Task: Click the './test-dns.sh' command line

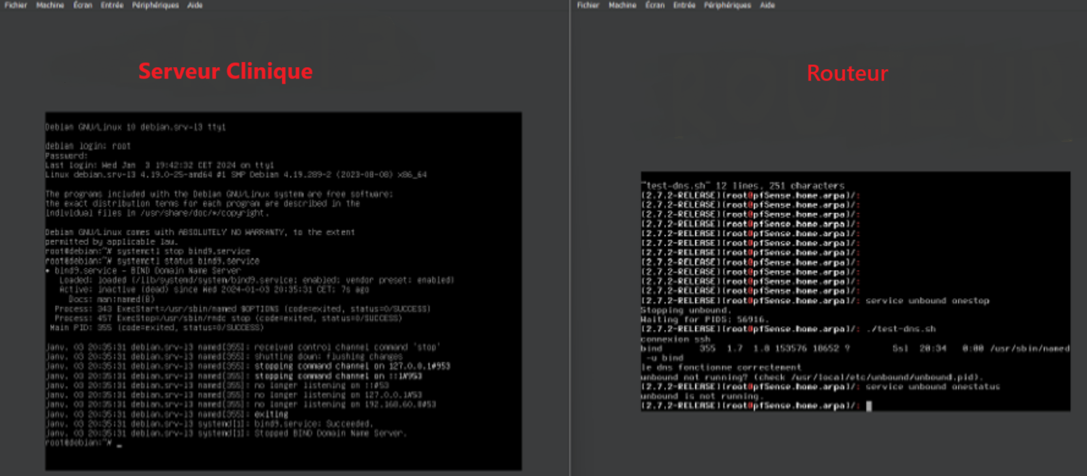Action: (900, 329)
